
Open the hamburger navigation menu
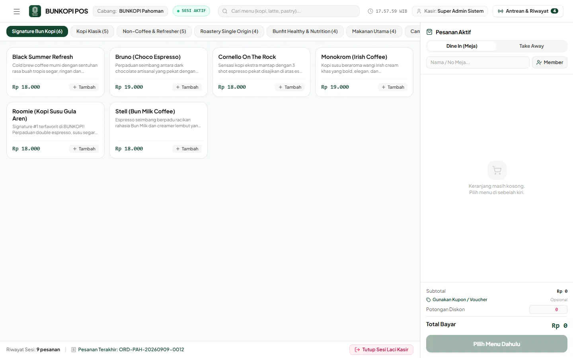pyautogui.click(x=17, y=11)
